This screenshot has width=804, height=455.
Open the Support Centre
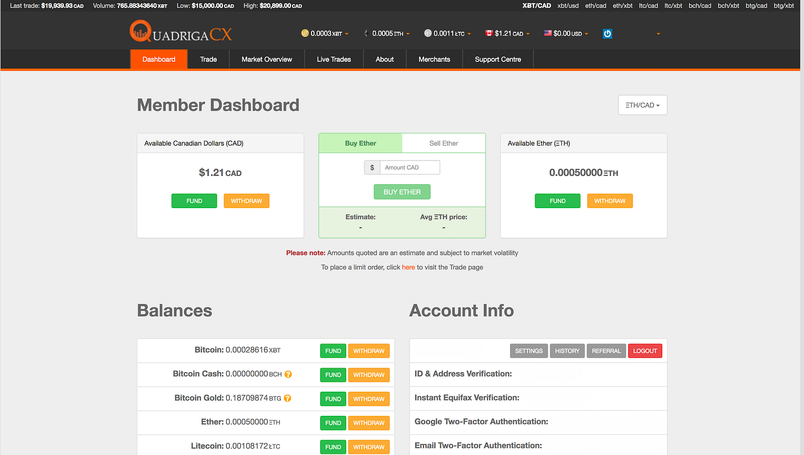pos(498,59)
